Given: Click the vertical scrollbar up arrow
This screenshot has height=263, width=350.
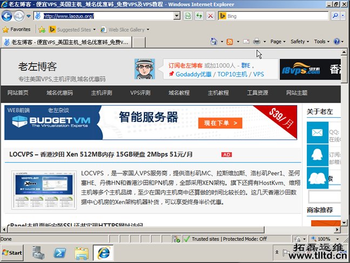Looking at the screenshot, I should pyautogui.click(x=344, y=52).
